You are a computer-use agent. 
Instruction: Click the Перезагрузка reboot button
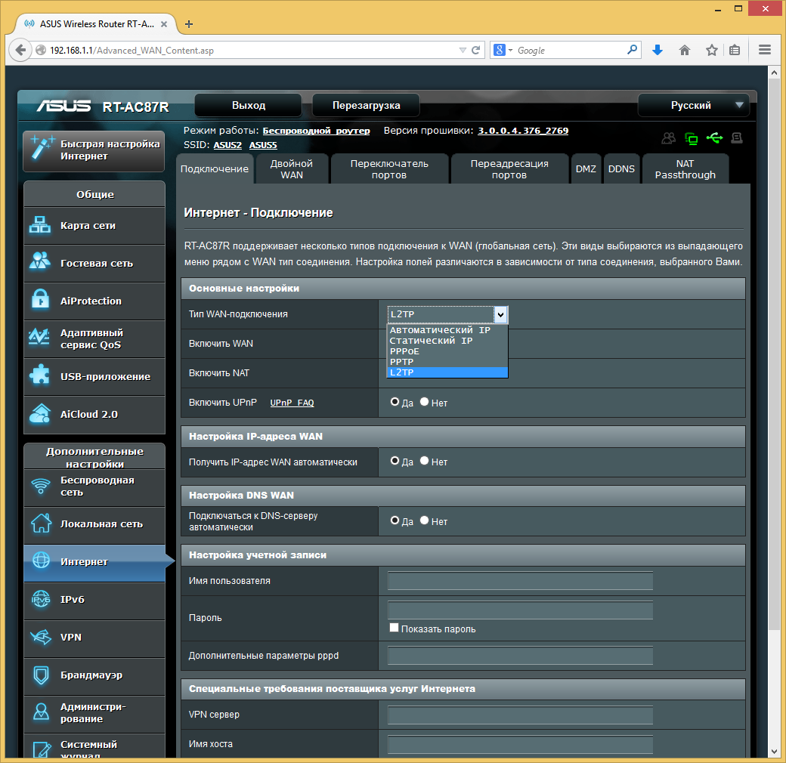366,105
